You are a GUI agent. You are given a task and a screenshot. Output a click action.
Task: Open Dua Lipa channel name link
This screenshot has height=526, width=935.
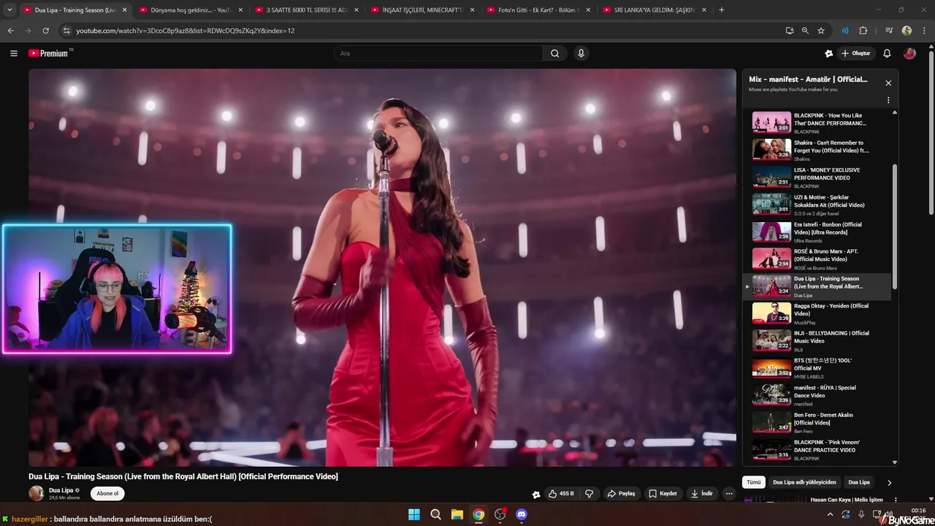[x=61, y=490]
